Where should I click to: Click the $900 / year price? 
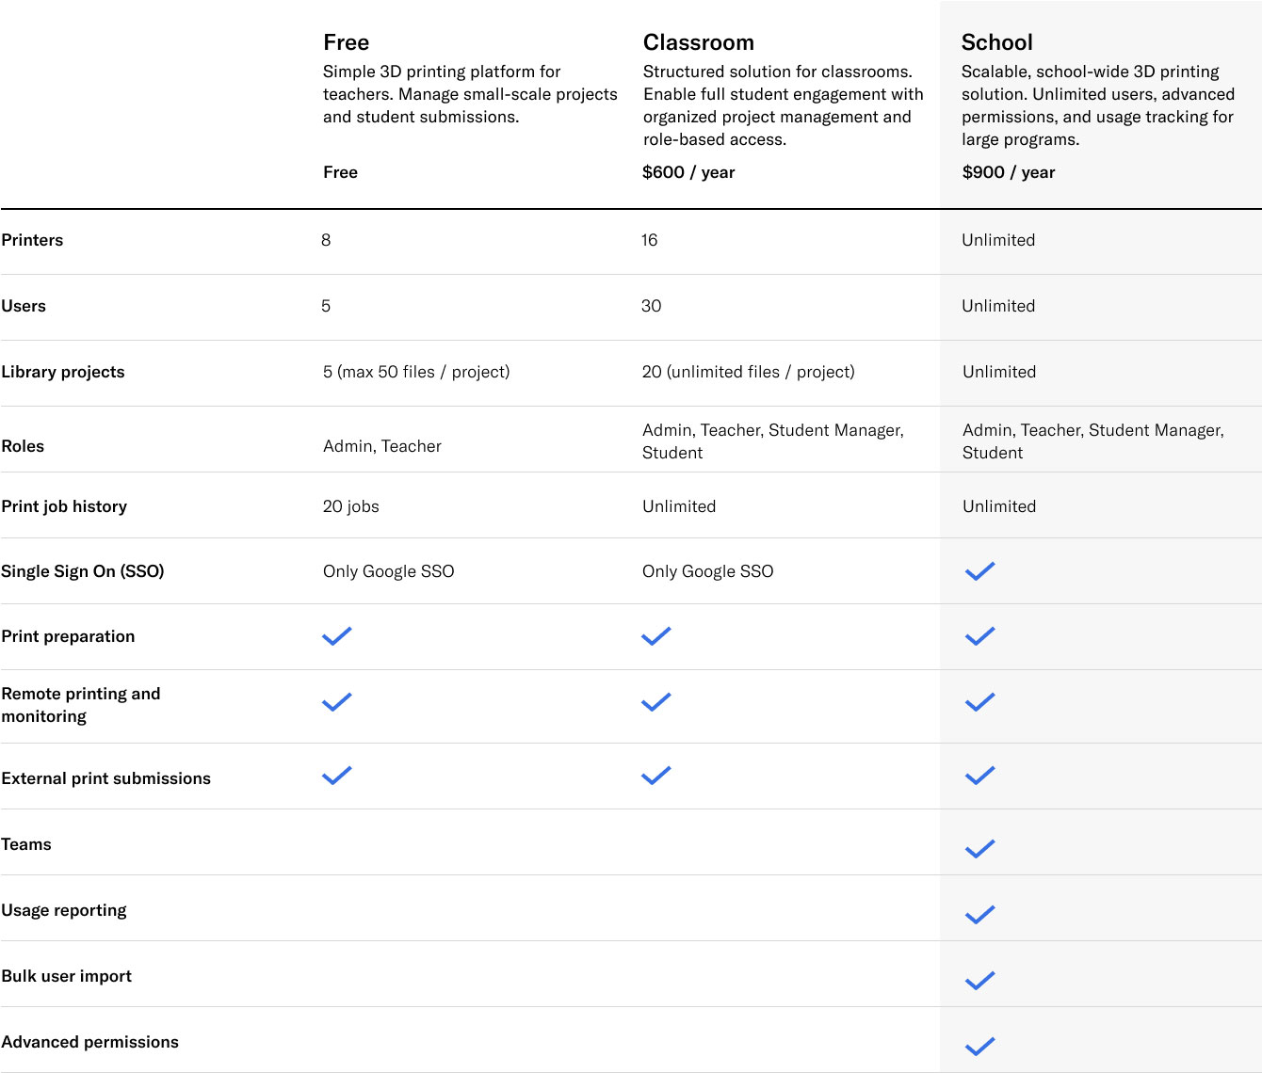[1008, 172]
